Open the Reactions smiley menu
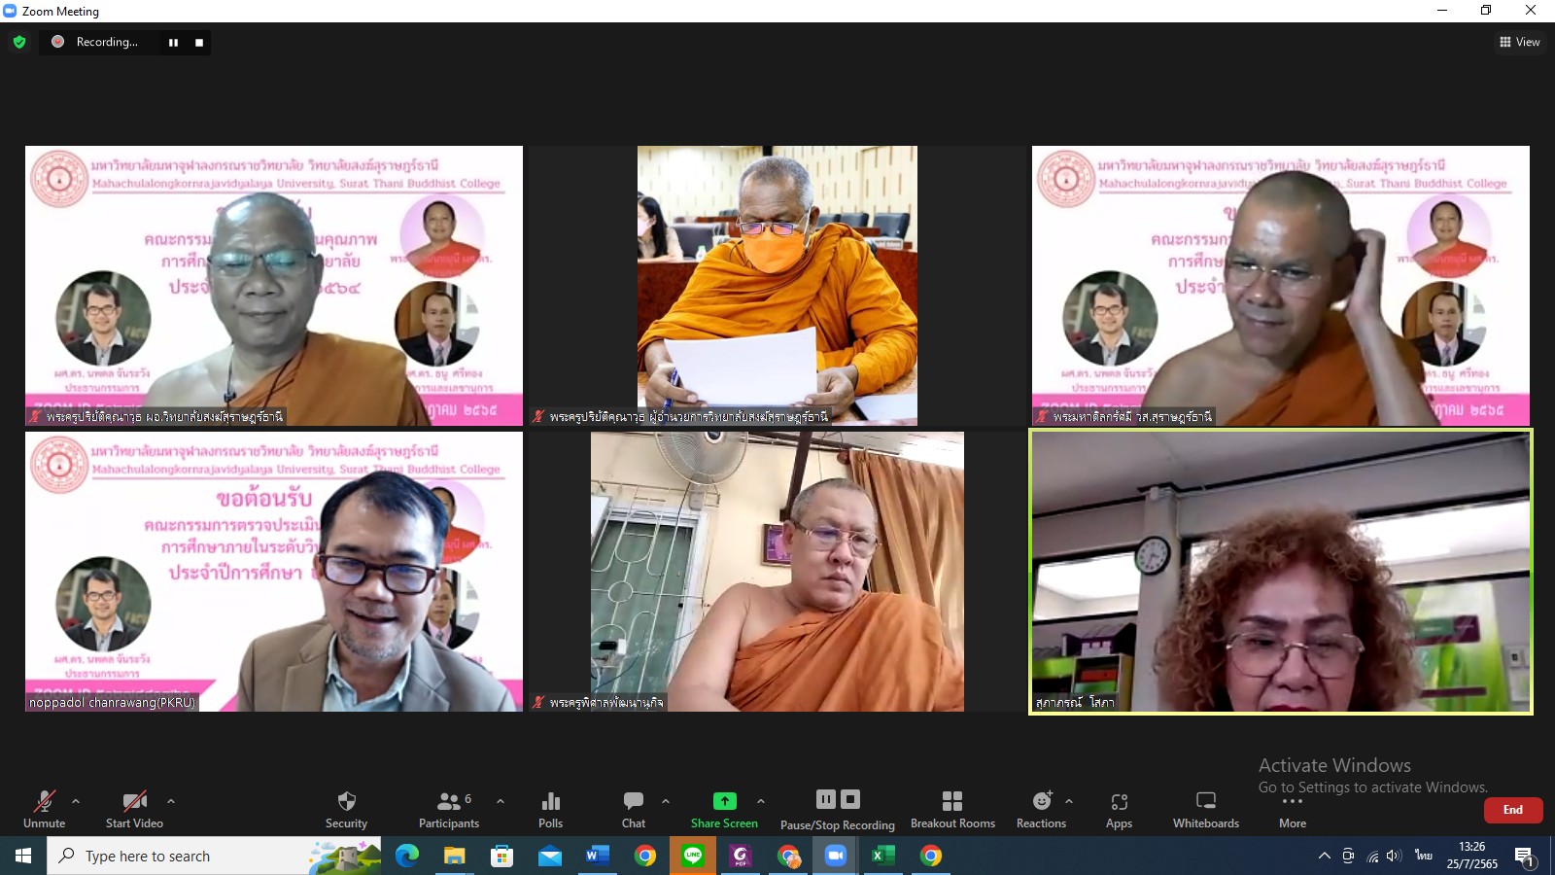The width and height of the screenshot is (1555, 875). point(1041,809)
